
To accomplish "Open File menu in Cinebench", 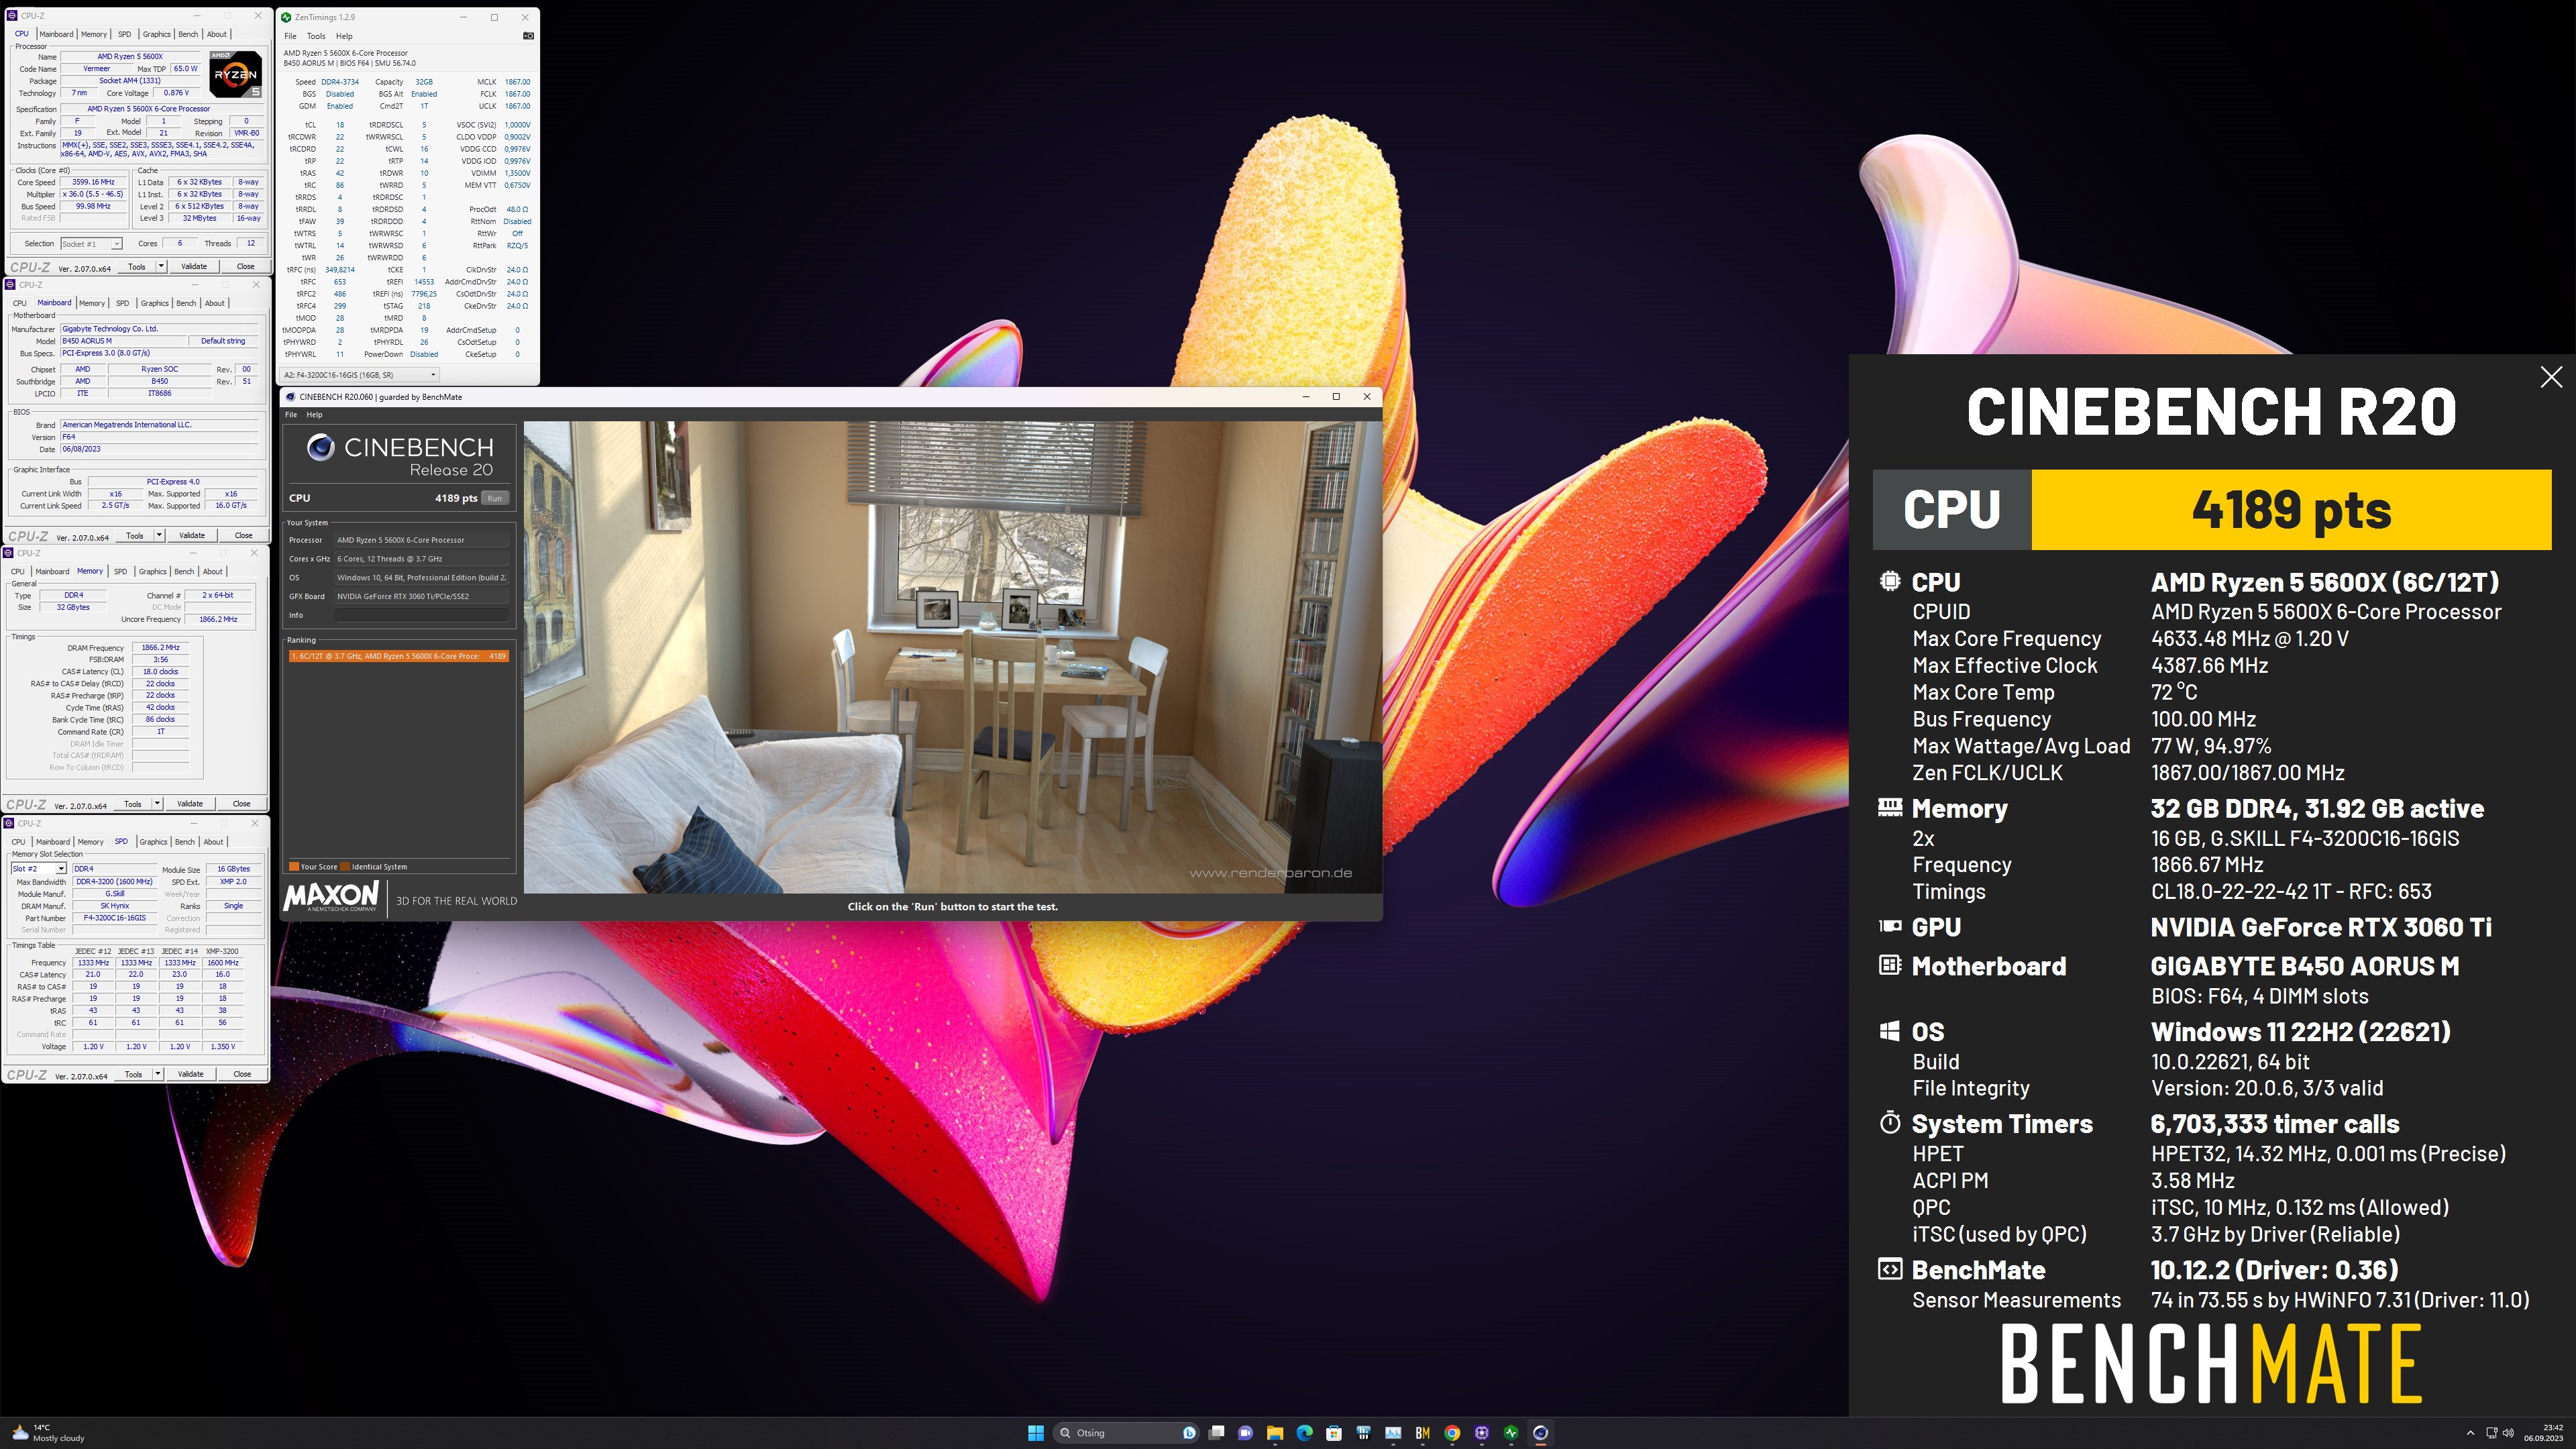I will 291,414.
